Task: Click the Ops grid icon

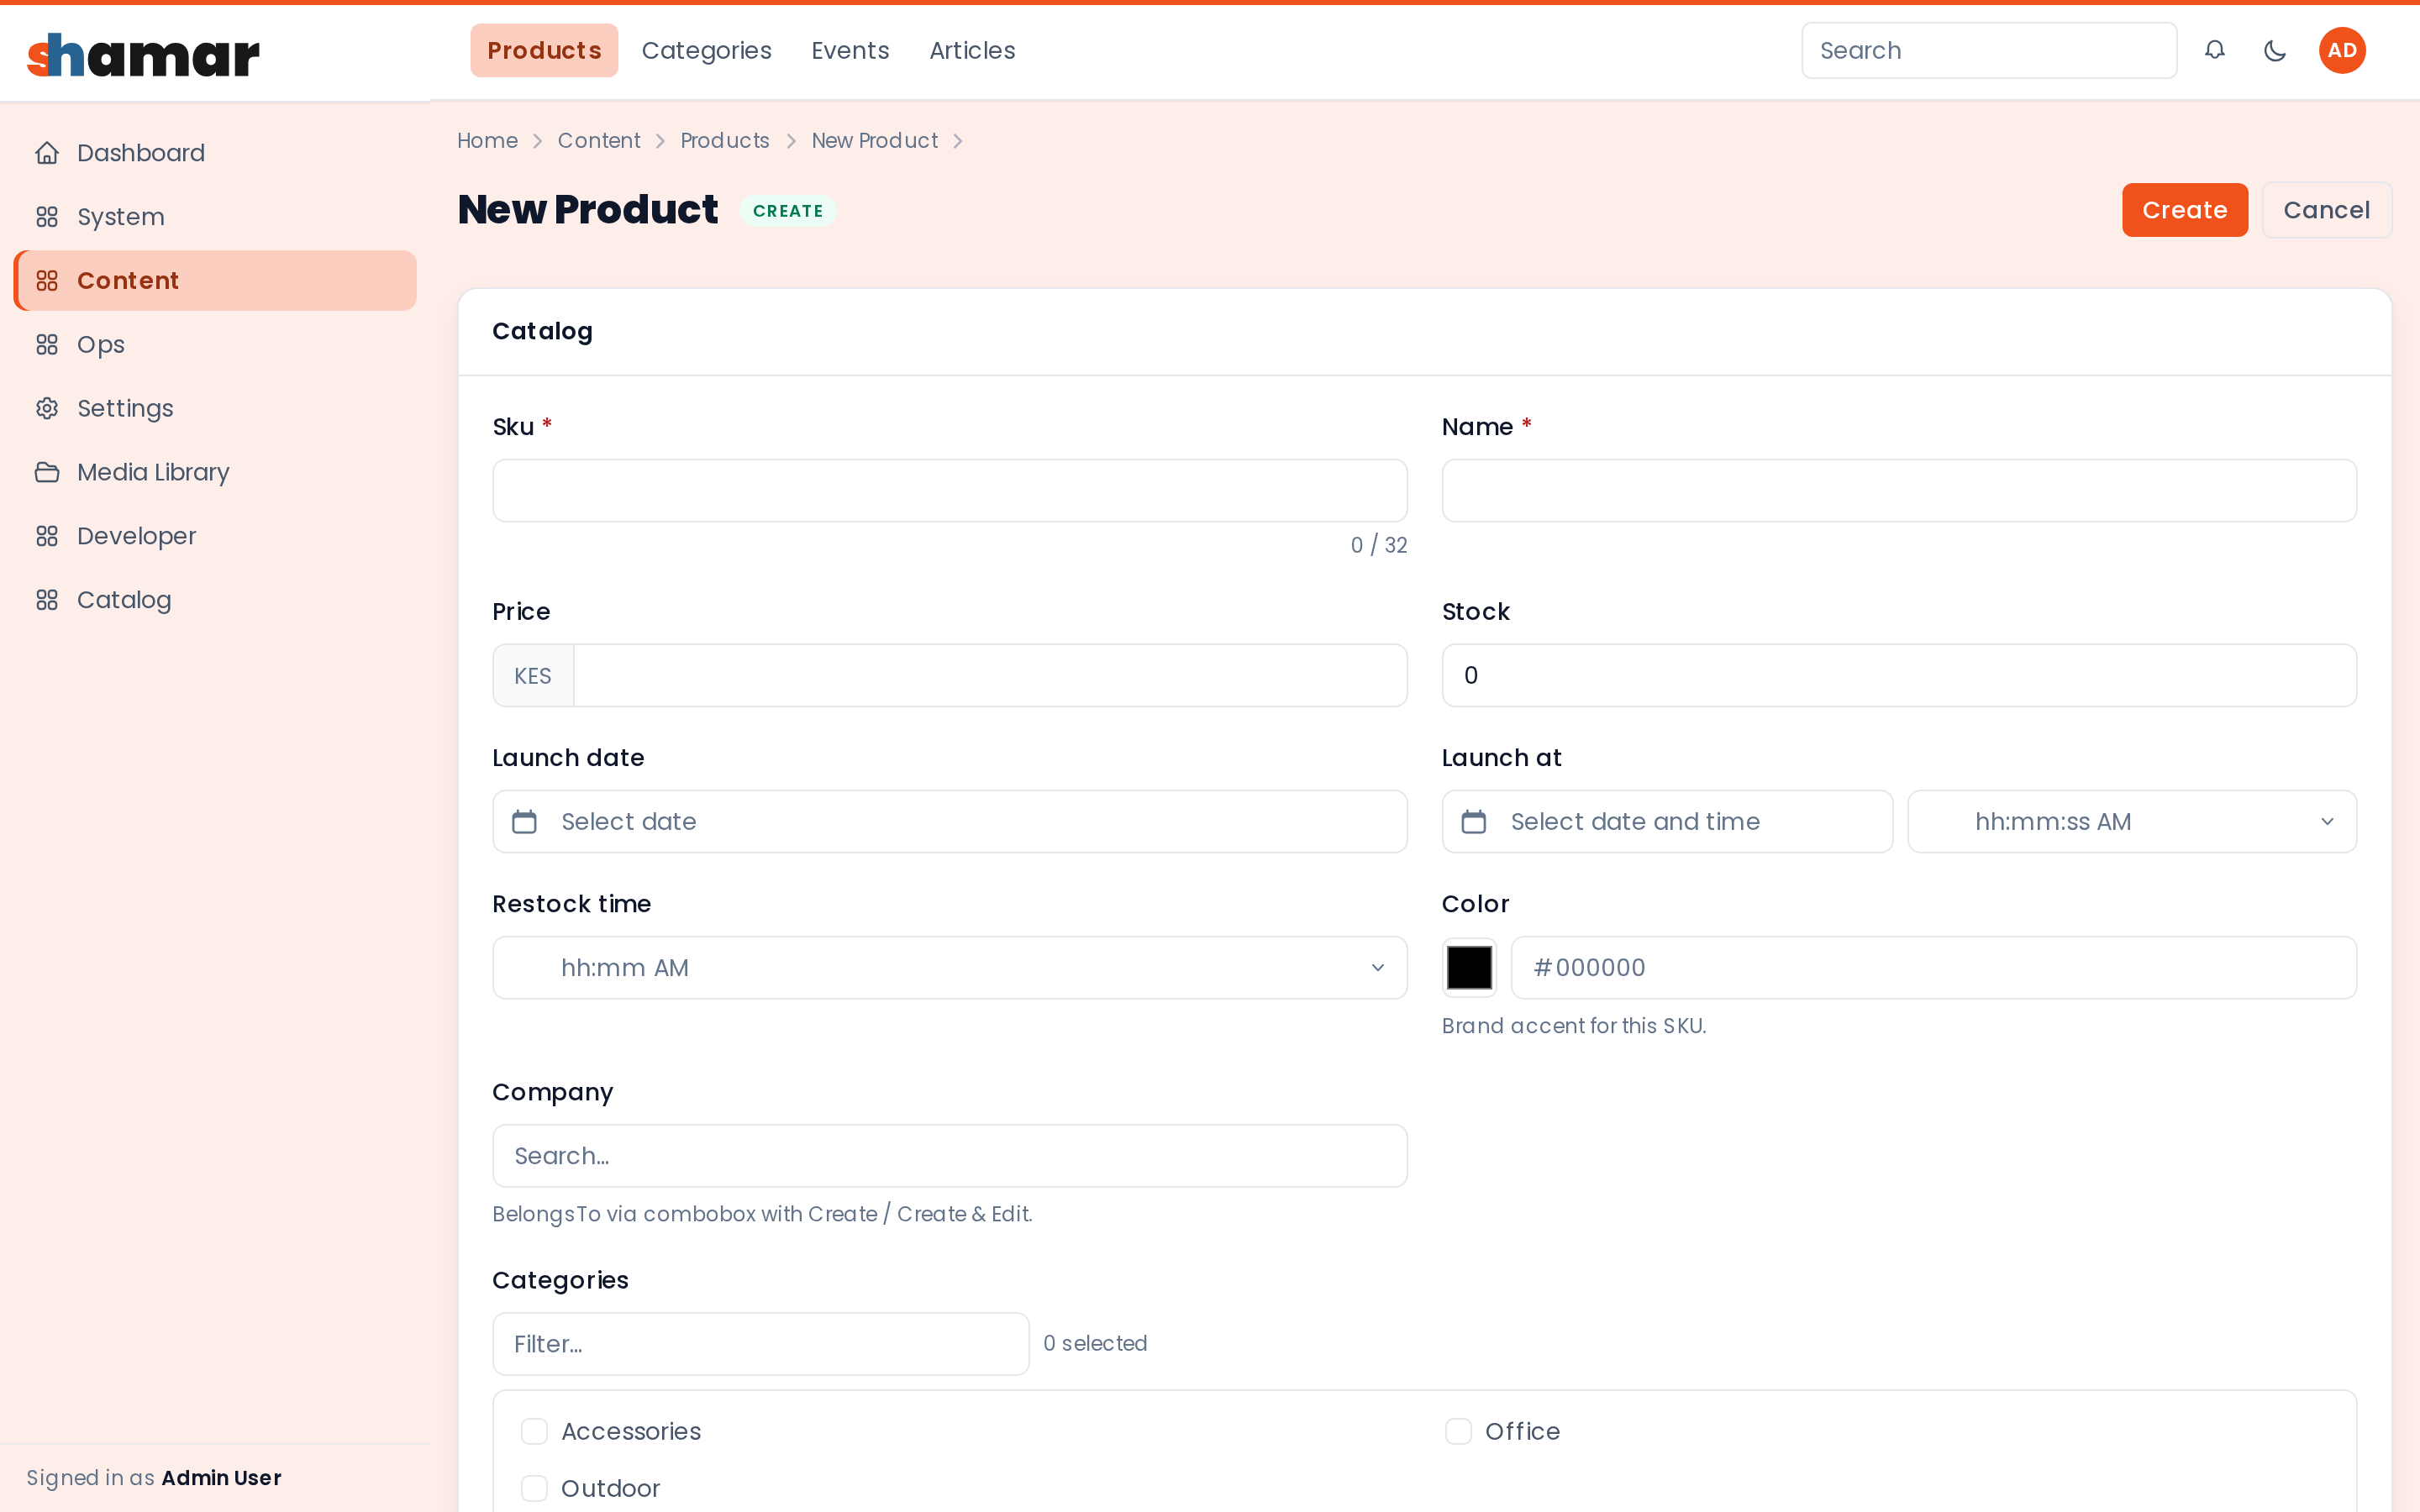Action: [47, 345]
